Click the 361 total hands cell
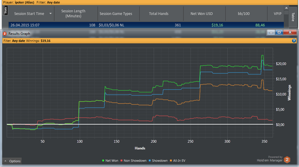 [178, 25]
